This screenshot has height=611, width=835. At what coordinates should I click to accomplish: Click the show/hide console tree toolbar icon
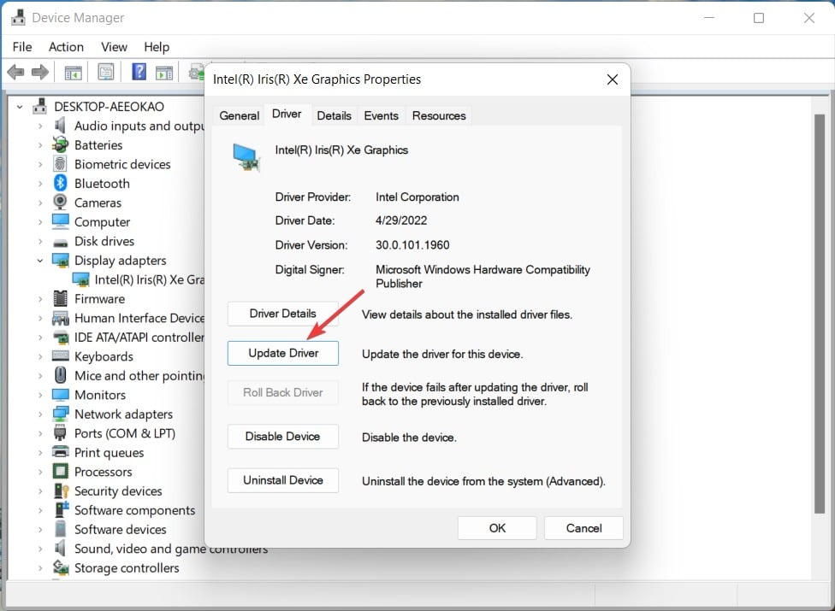tap(73, 72)
